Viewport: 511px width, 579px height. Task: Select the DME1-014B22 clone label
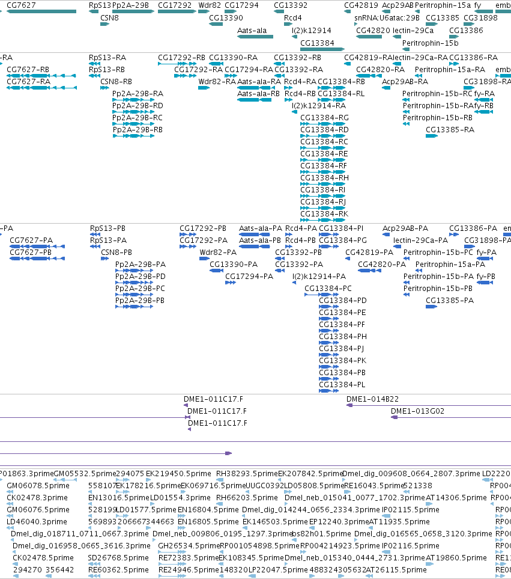(372, 399)
